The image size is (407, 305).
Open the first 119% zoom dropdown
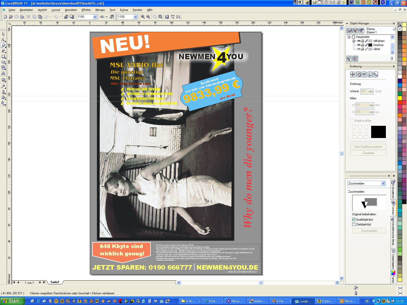pyautogui.click(x=95, y=17)
